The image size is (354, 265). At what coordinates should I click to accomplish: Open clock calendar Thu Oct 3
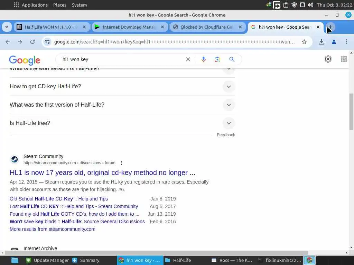pos(334,5)
